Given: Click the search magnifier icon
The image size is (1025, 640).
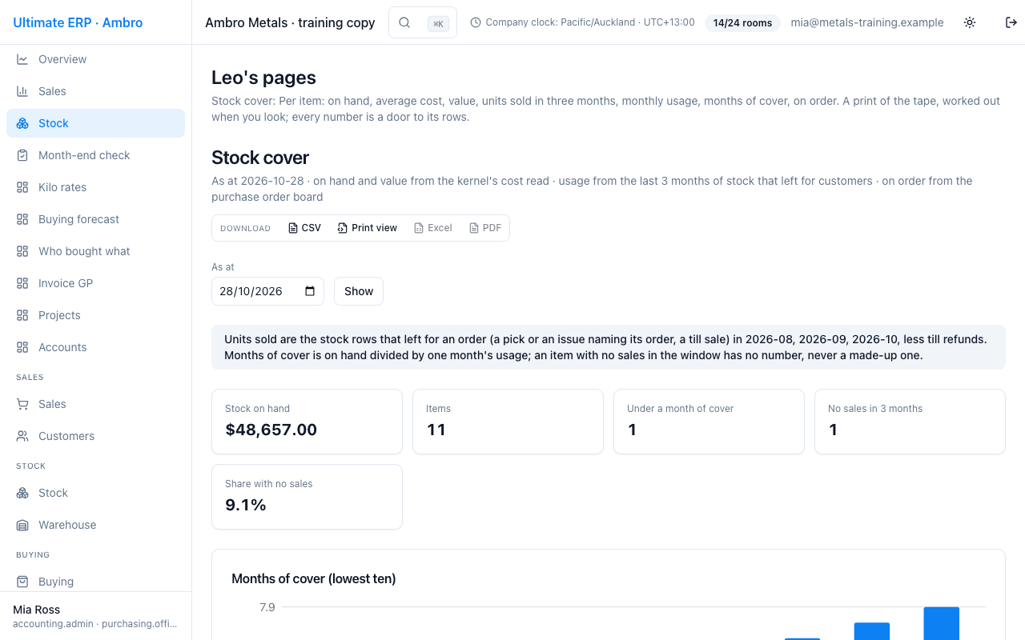Looking at the screenshot, I should coord(404,22).
